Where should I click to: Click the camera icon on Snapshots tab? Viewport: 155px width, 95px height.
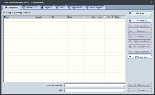[x=6, y=7]
